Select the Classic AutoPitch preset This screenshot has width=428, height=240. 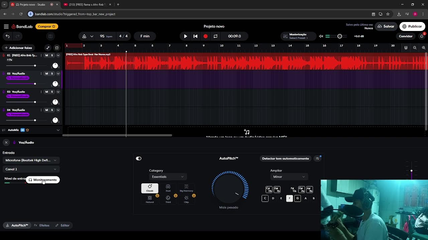150,188
